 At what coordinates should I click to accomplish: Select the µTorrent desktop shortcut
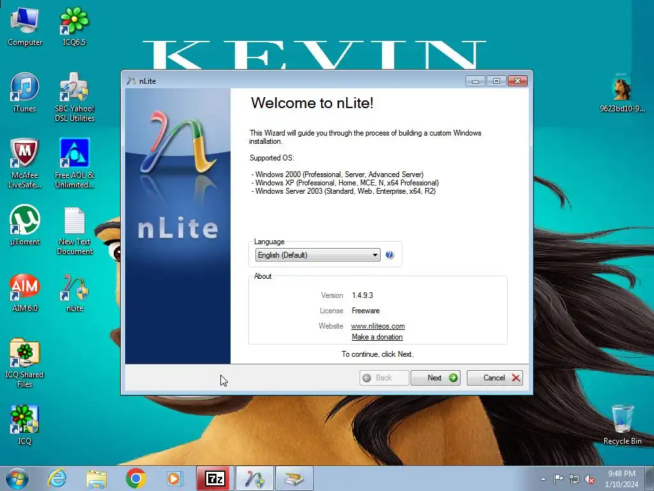(25, 226)
